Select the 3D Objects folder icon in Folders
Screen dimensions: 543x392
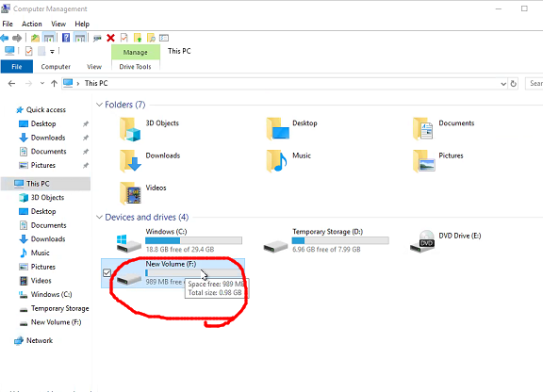coord(130,129)
